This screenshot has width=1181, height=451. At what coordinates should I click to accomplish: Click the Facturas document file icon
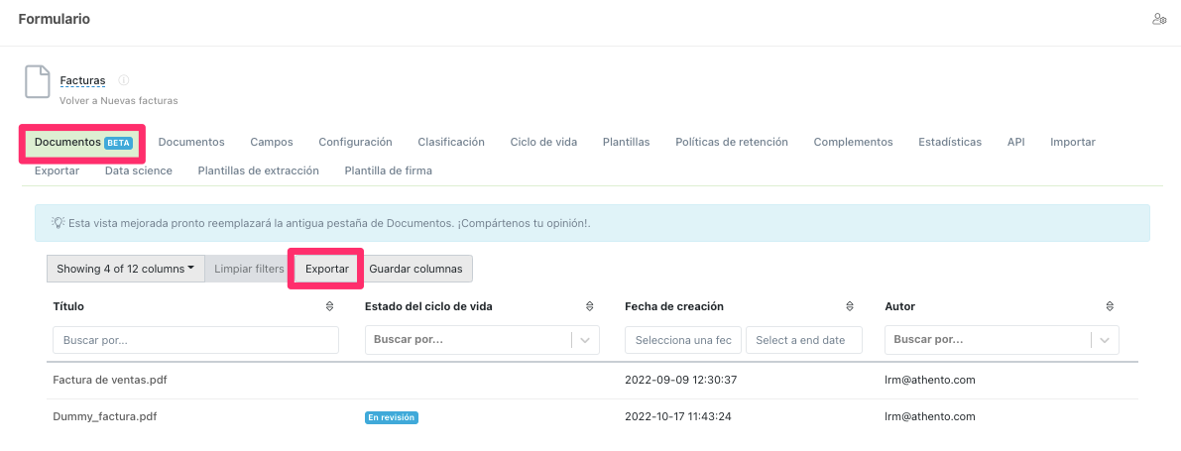38,82
